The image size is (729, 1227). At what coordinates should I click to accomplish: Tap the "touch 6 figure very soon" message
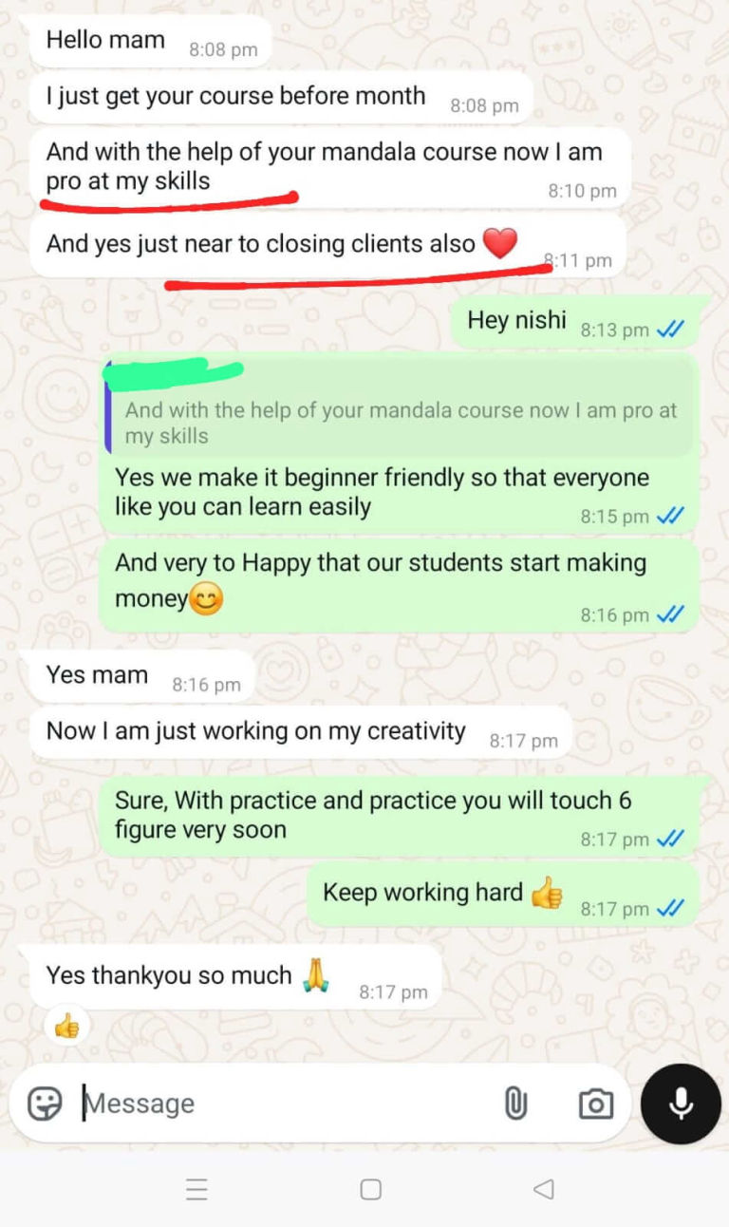coord(400,815)
